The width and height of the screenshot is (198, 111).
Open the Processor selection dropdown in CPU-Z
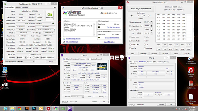[77, 97]
